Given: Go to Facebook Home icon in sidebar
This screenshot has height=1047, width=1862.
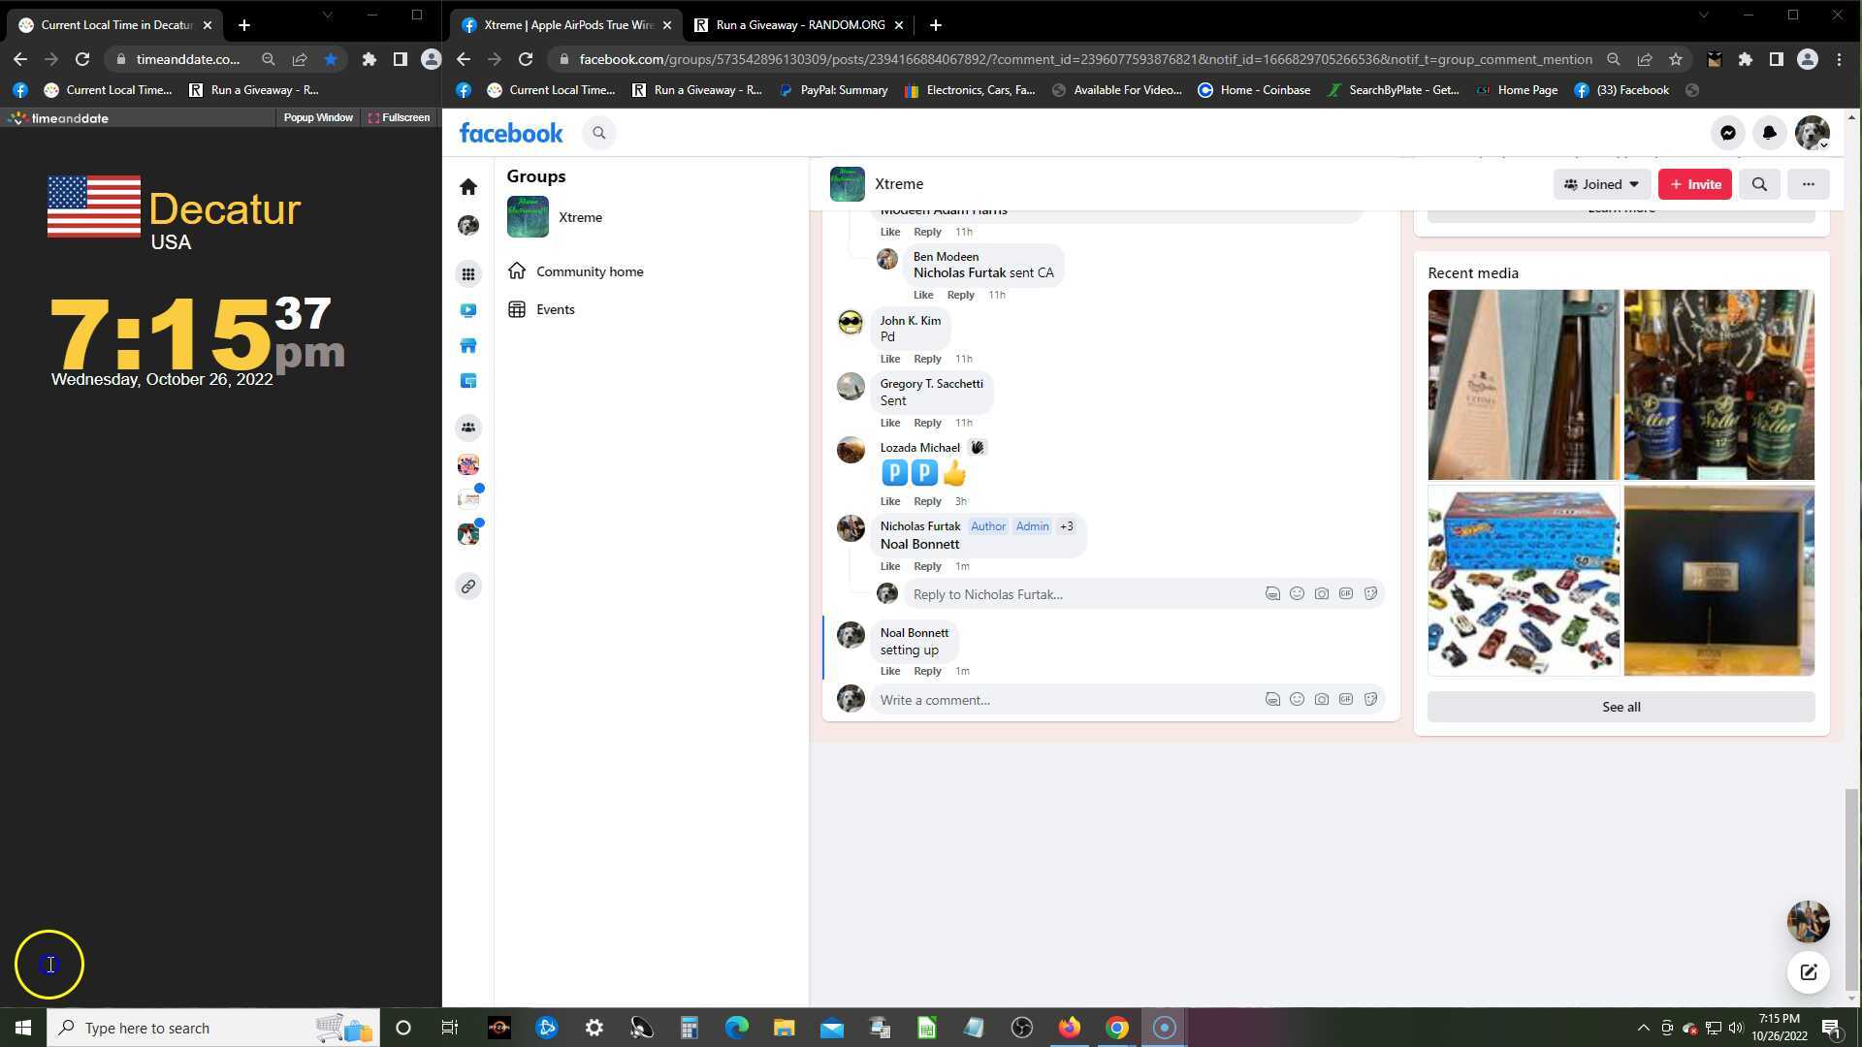Looking at the screenshot, I should click(x=468, y=186).
